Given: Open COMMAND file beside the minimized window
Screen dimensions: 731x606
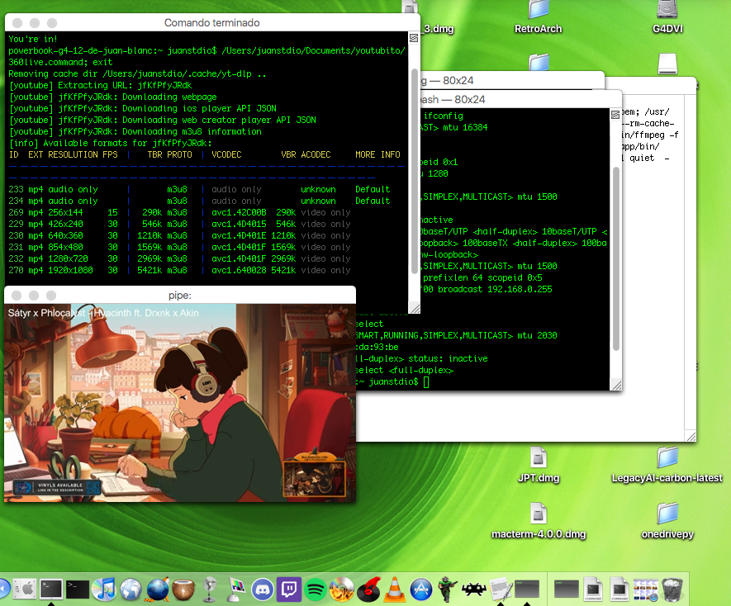Looking at the screenshot, I should [593, 589].
